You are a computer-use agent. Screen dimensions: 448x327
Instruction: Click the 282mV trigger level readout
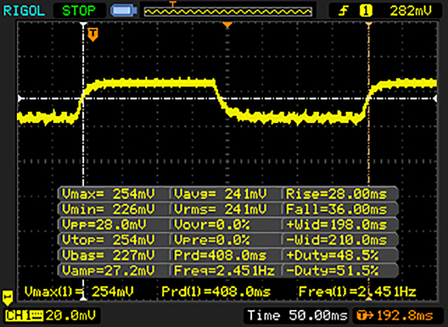pyautogui.click(x=410, y=11)
